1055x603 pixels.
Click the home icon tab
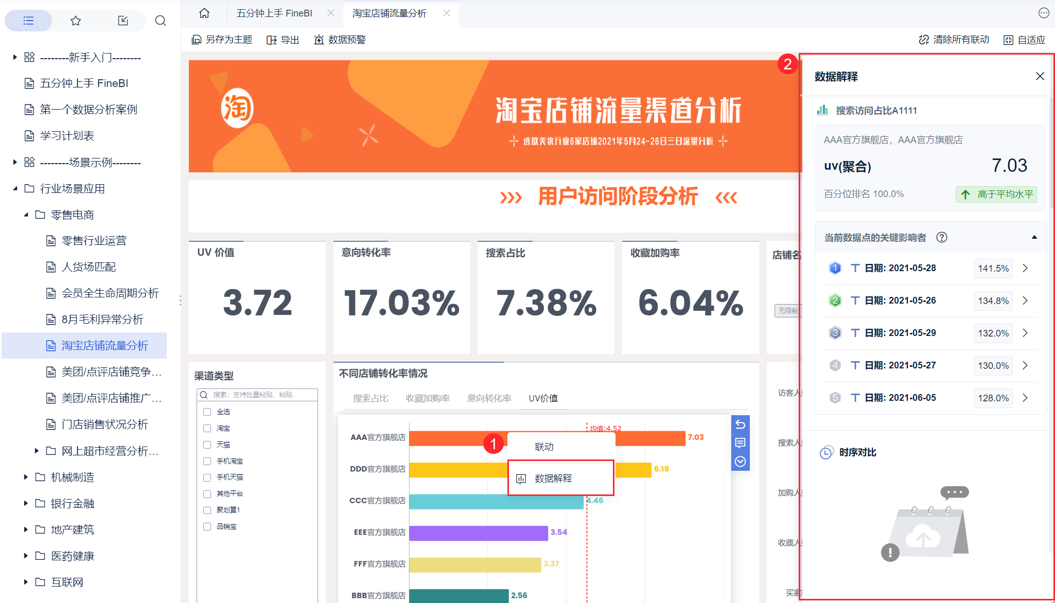point(204,13)
